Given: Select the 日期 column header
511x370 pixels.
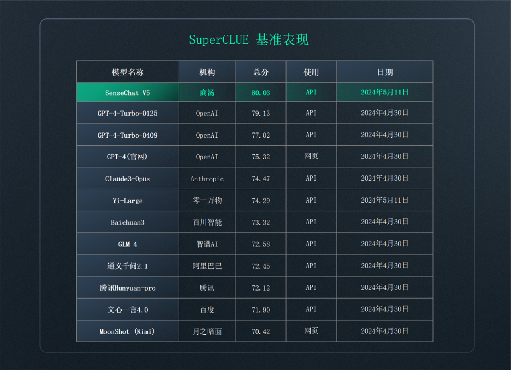Looking at the screenshot, I should coord(385,72).
